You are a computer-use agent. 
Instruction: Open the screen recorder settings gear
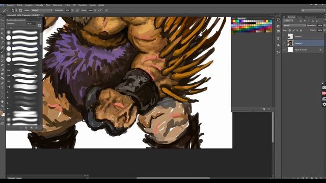(x=324, y=105)
